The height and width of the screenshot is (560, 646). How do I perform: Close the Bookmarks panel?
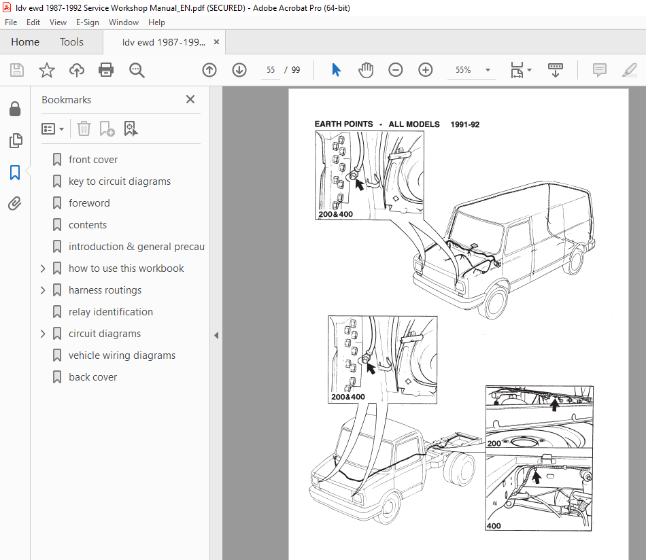click(x=190, y=99)
